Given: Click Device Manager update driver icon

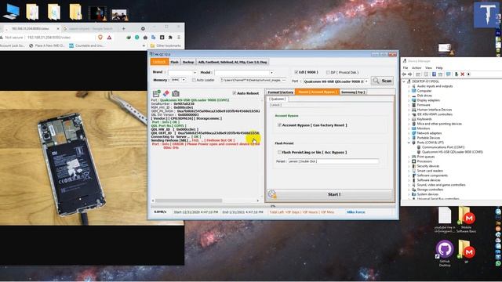Looking at the screenshot, I should coord(457,74).
